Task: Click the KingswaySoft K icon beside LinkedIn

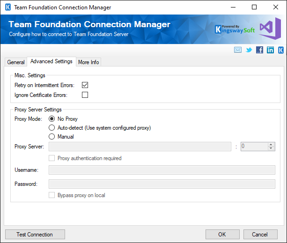Action: click(281, 50)
